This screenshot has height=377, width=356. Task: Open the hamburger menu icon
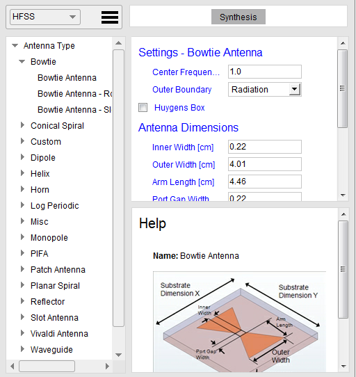click(x=110, y=17)
